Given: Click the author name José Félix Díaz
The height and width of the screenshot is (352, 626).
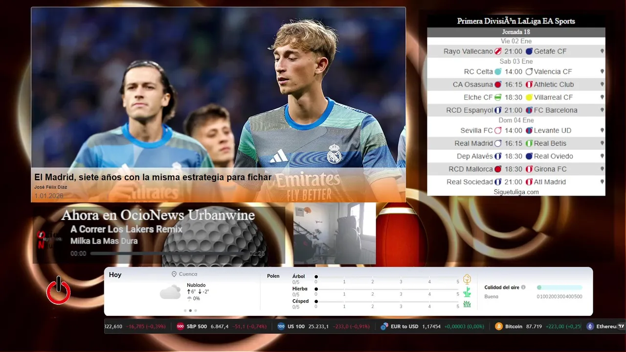Looking at the screenshot, I should click(x=51, y=187).
